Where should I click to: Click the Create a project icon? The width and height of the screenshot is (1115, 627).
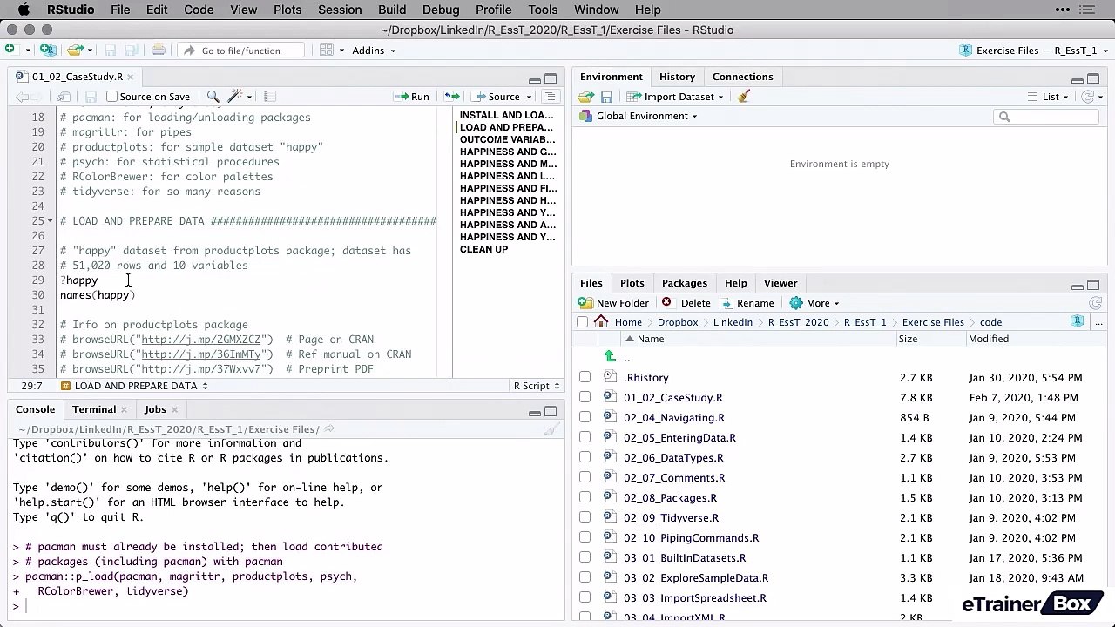(48, 50)
